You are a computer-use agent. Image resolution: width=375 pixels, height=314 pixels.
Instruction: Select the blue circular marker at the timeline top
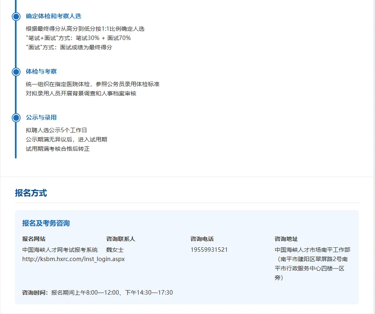click(15, 17)
